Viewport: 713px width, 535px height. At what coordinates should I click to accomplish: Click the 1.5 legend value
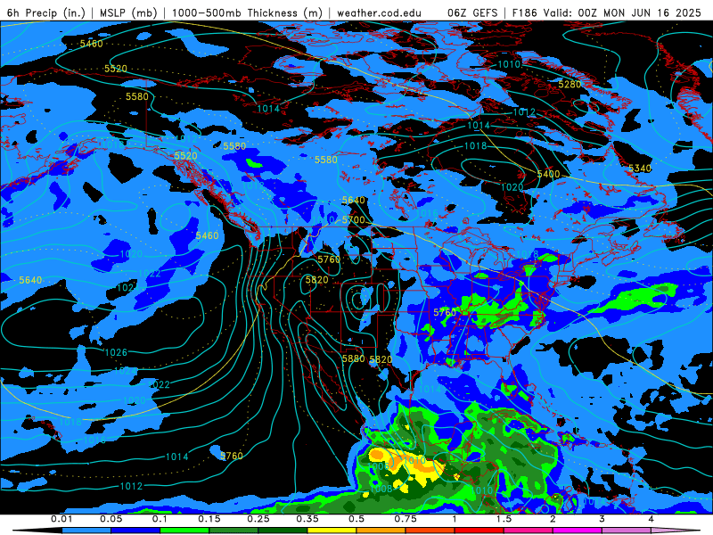point(504,519)
